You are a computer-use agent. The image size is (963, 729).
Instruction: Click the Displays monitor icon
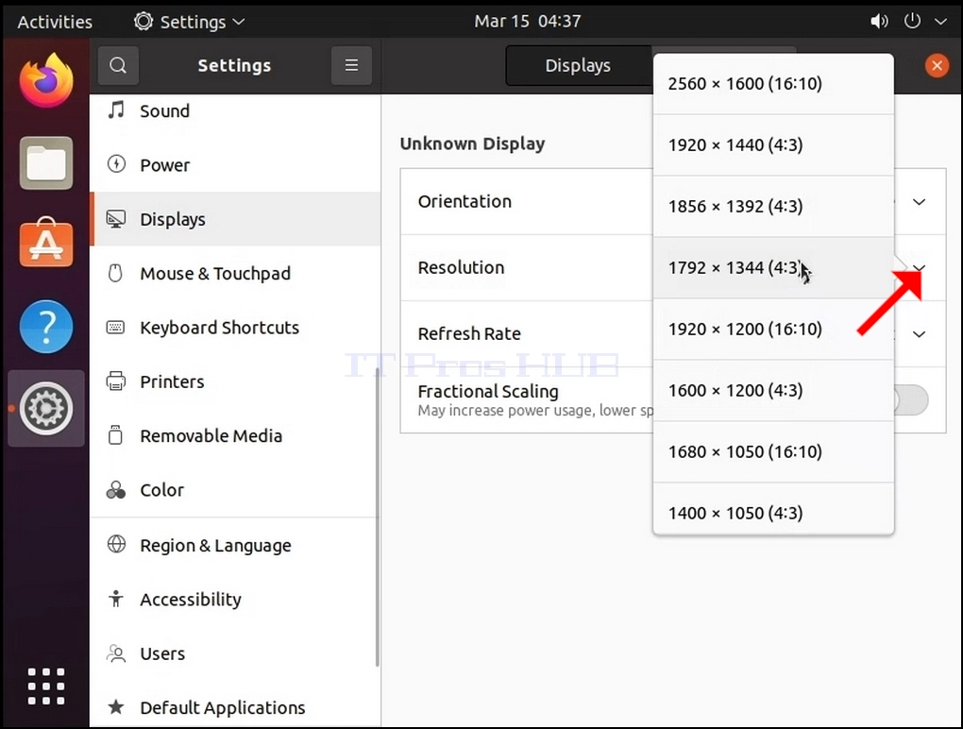116,219
